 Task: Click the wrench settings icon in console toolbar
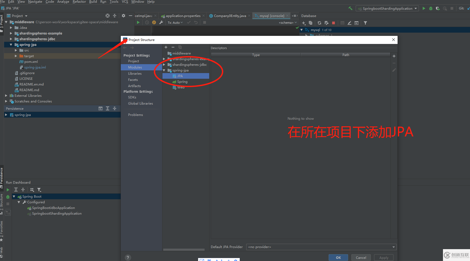click(161, 23)
